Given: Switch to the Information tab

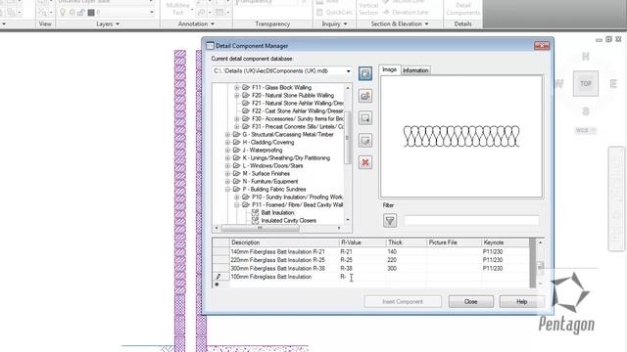Looking at the screenshot, I should click(x=415, y=70).
